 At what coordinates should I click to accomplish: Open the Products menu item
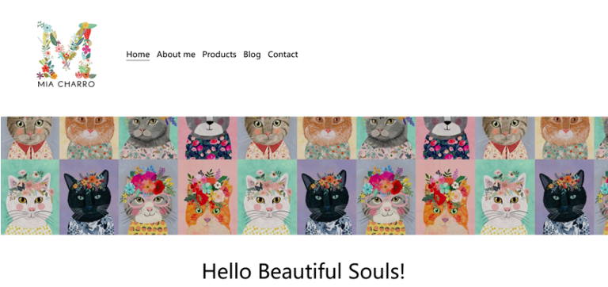pyautogui.click(x=219, y=55)
